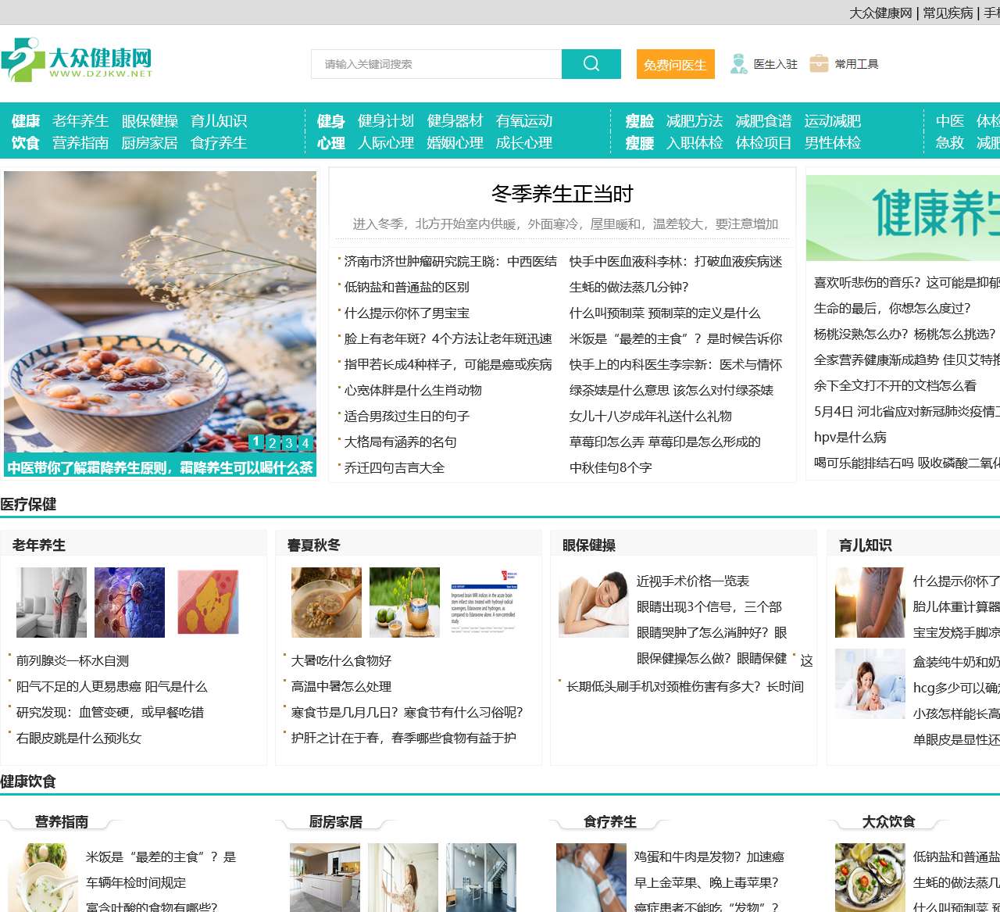Viewport: 1000px width, 912px height.
Task: Open article 前列腺炎一杯水自测
Action: tap(72, 660)
